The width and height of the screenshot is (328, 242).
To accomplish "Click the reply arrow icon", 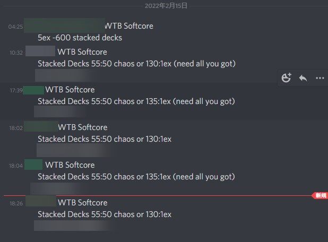I will (303, 78).
